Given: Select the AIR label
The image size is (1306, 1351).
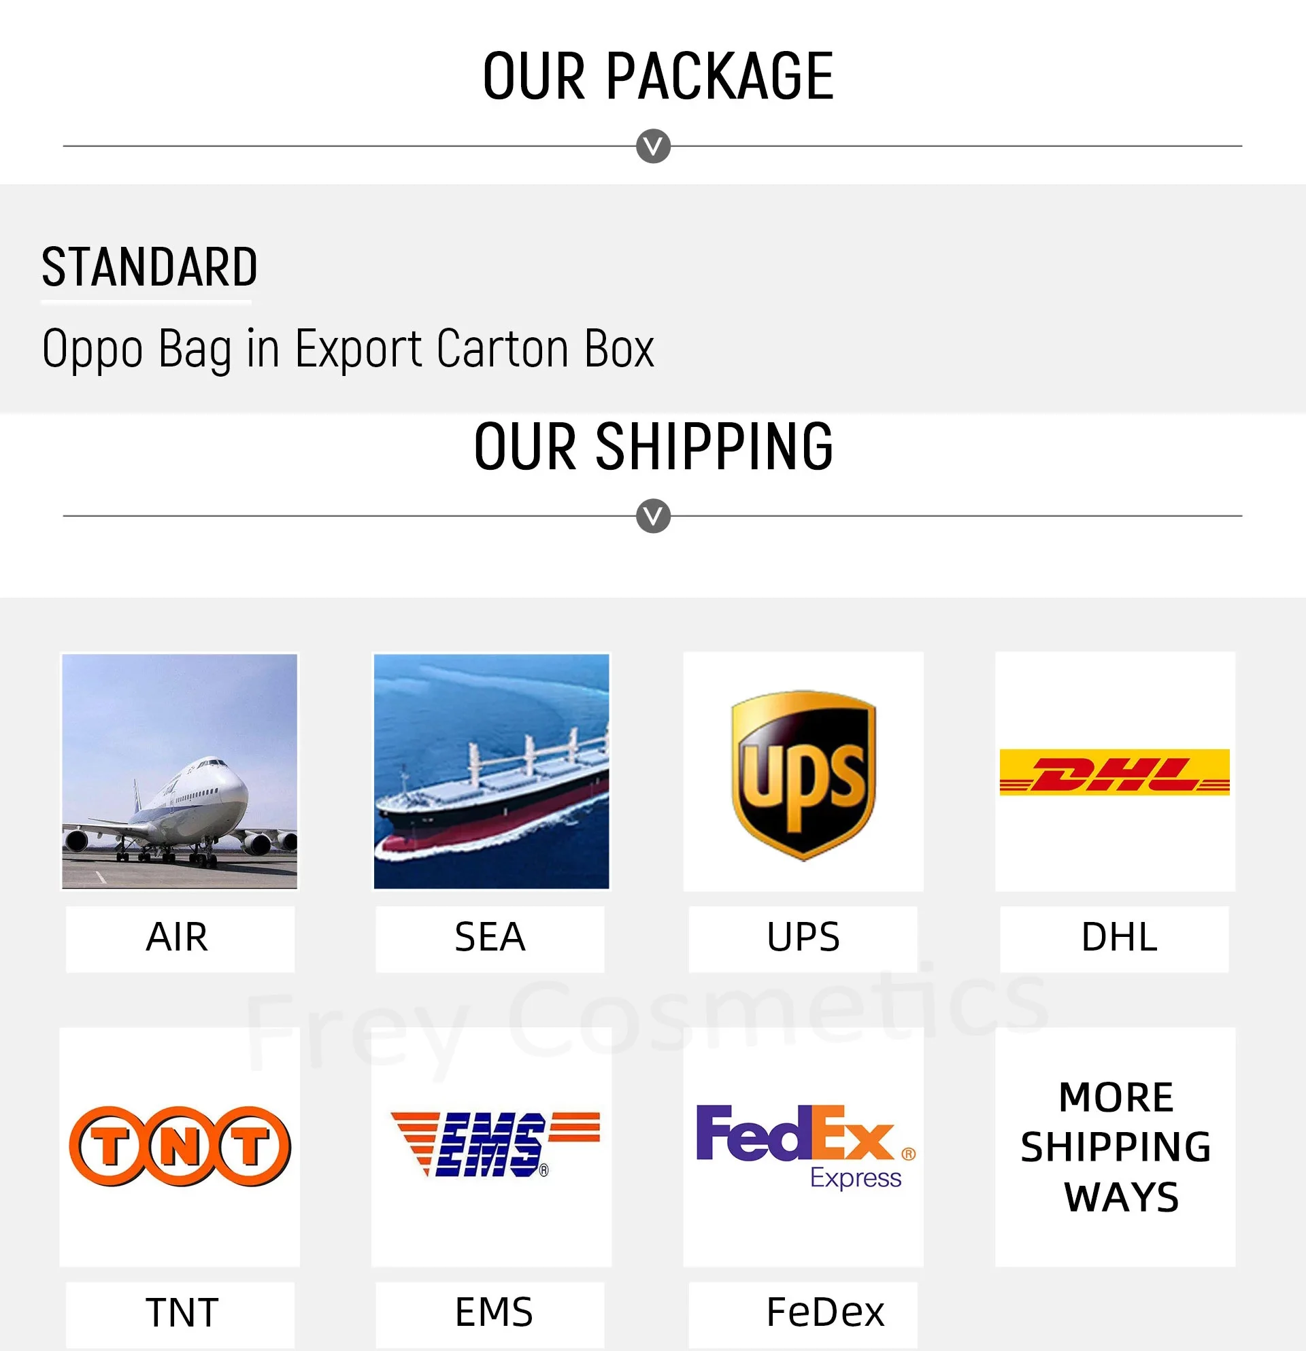Looking at the screenshot, I should (x=178, y=938).
